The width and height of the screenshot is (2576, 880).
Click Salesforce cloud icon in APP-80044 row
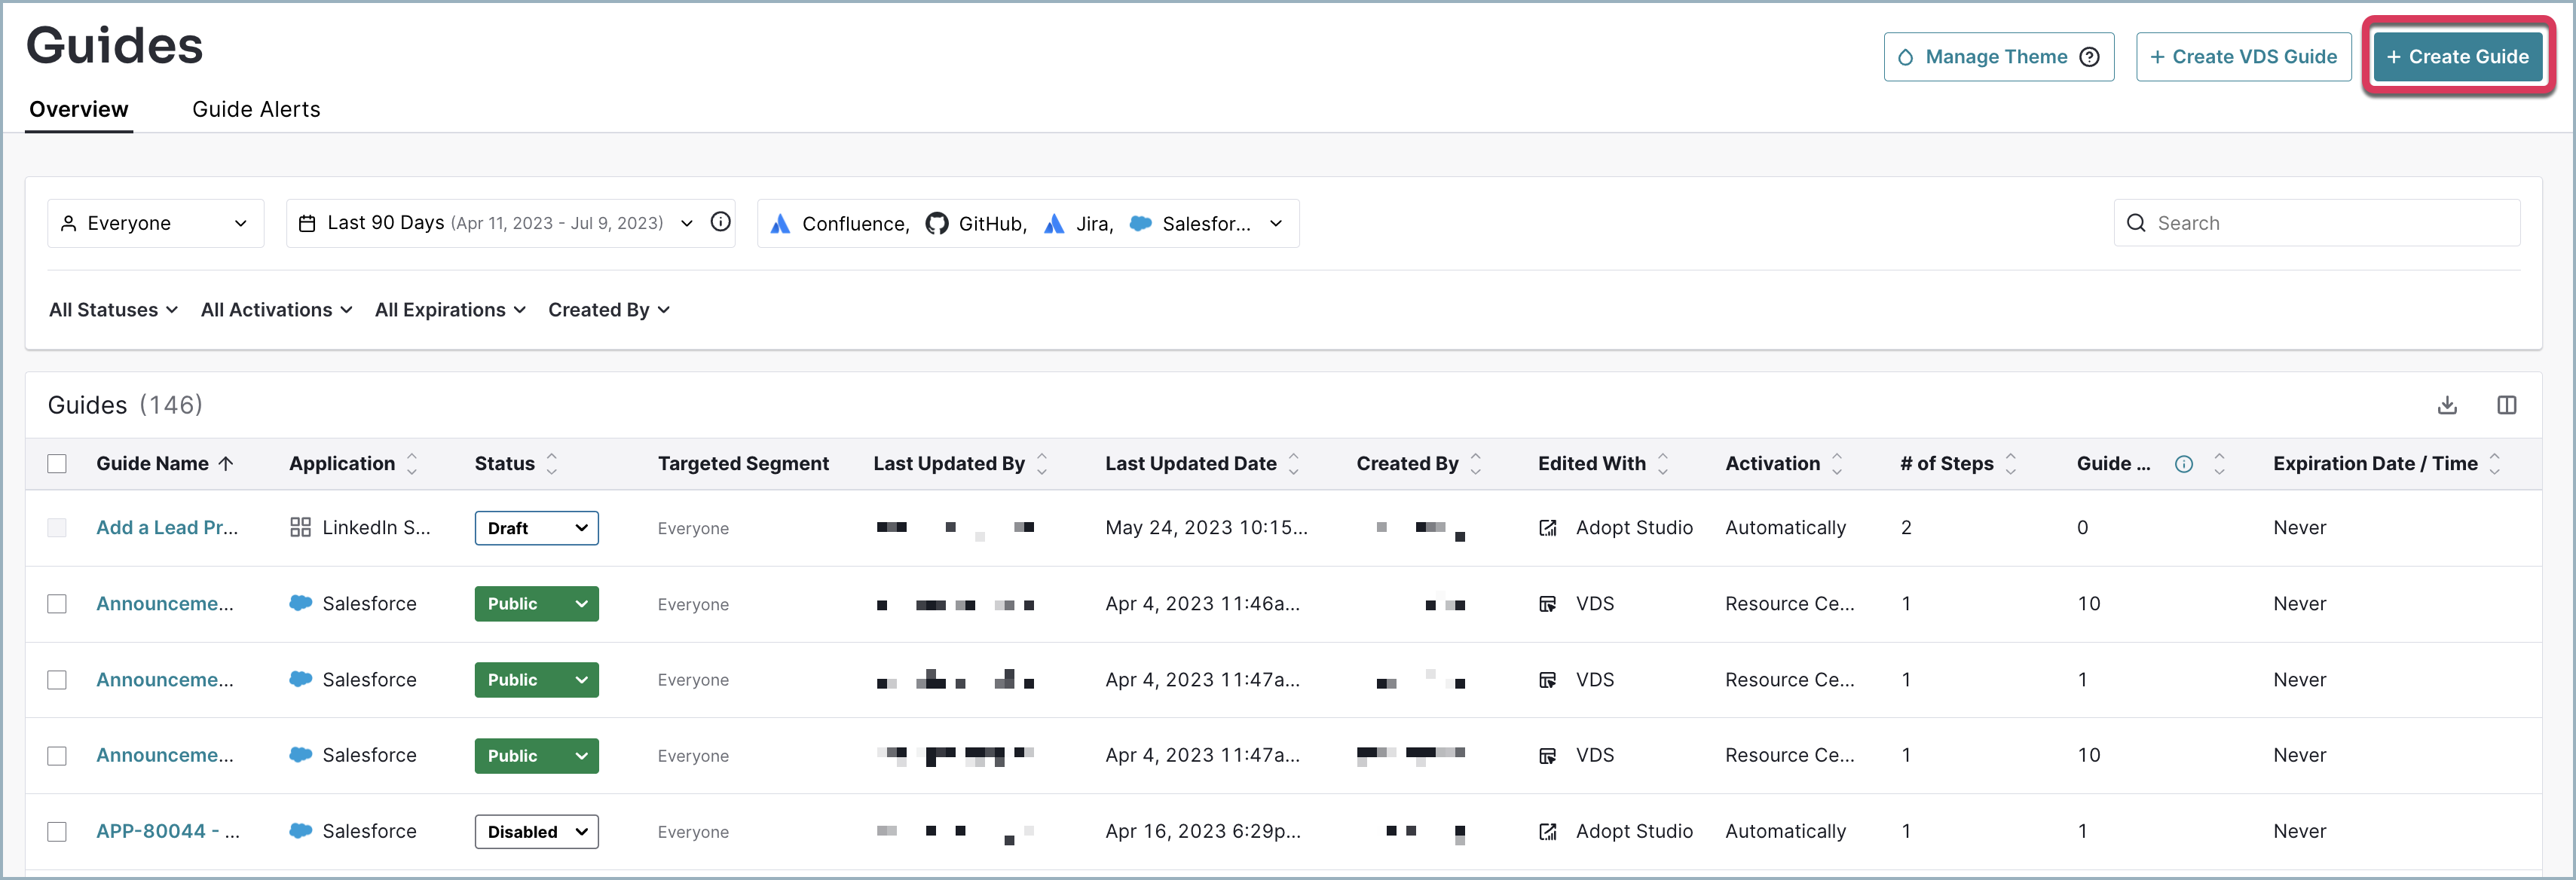300,830
